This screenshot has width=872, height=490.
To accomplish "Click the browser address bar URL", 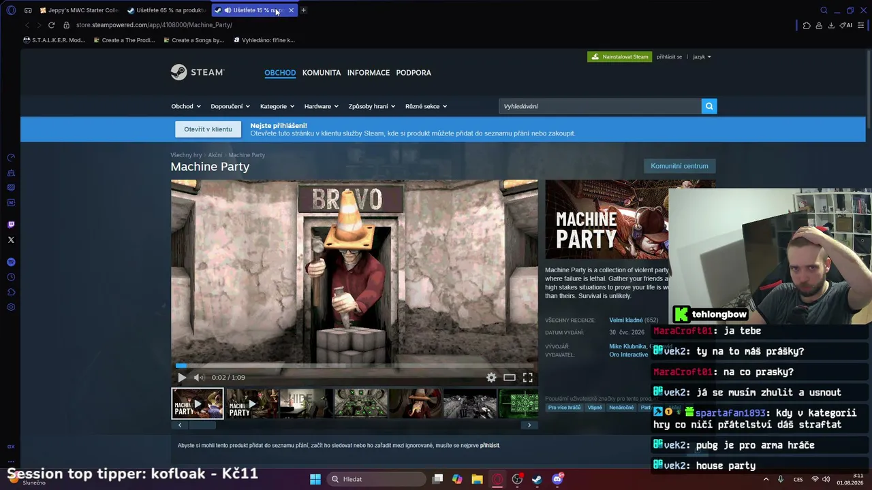I will [x=154, y=25].
